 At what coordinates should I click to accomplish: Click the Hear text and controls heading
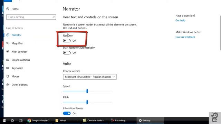tap(90, 17)
